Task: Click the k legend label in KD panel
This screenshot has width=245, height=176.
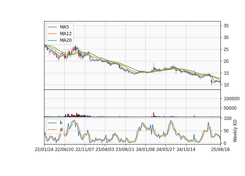Action: [61, 123]
